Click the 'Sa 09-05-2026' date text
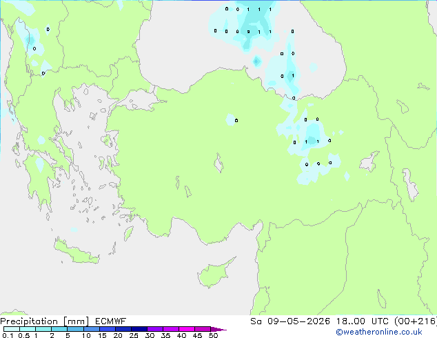The width and height of the screenshot is (437, 338). [290, 321]
